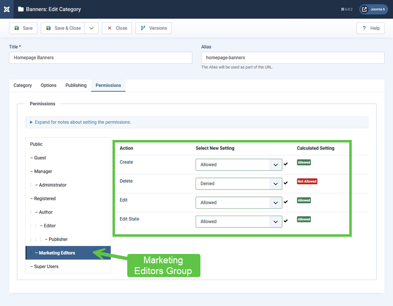The height and width of the screenshot is (306, 393).
Task: Click the Action column header
Action: pos(126,148)
